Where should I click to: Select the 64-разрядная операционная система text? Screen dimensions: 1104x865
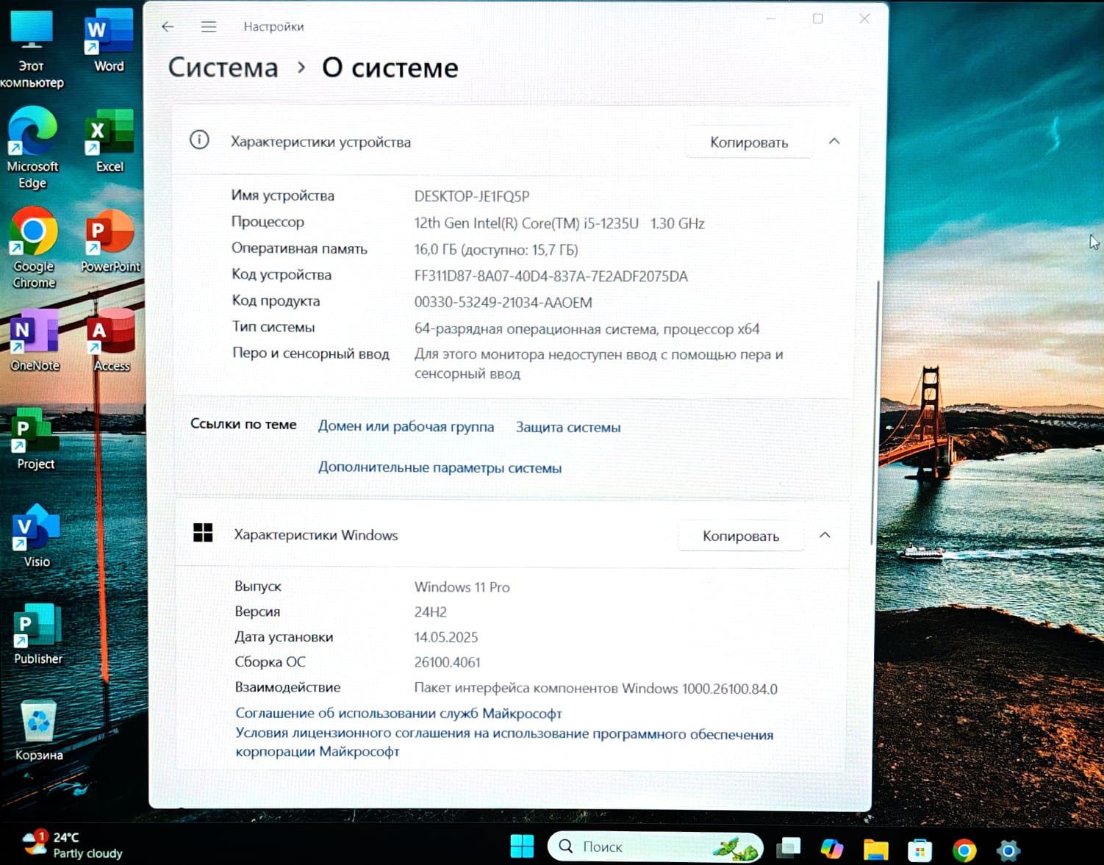click(x=587, y=329)
